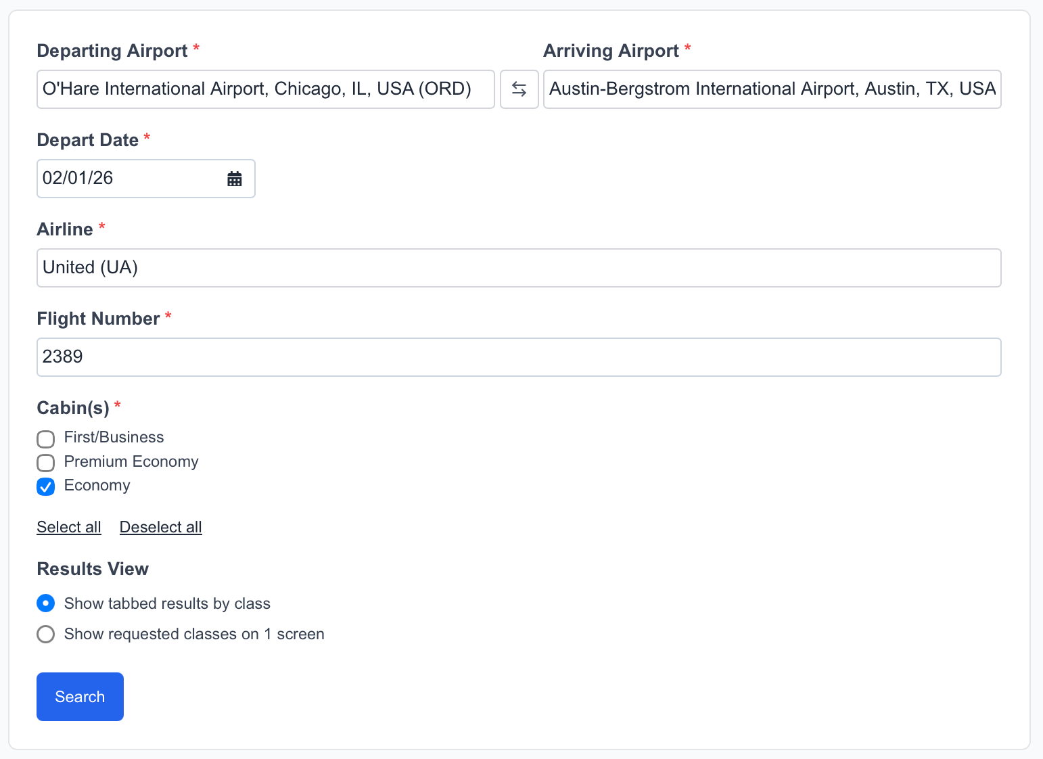Click the Cabin(s) section heading
The height and width of the screenshot is (759, 1043).
pos(74,407)
